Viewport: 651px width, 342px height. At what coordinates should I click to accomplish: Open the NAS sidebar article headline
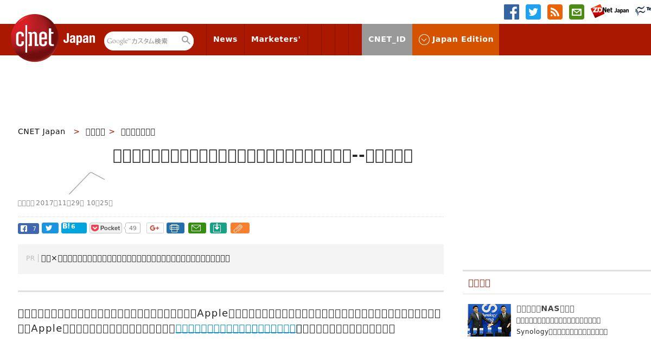coord(545,308)
